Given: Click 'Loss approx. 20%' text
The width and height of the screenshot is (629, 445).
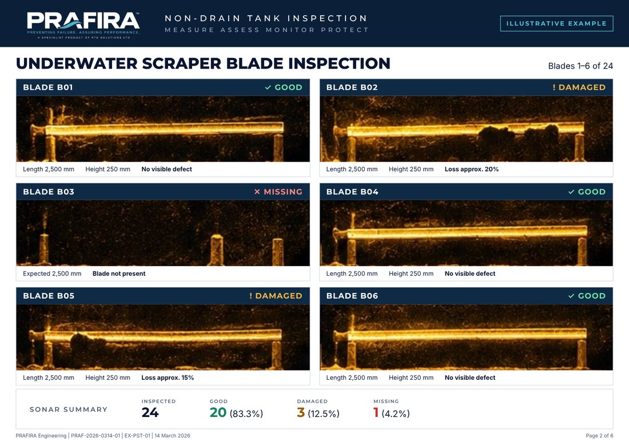Looking at the screenshot, I should pyautogui.click(x=472, y=169).
